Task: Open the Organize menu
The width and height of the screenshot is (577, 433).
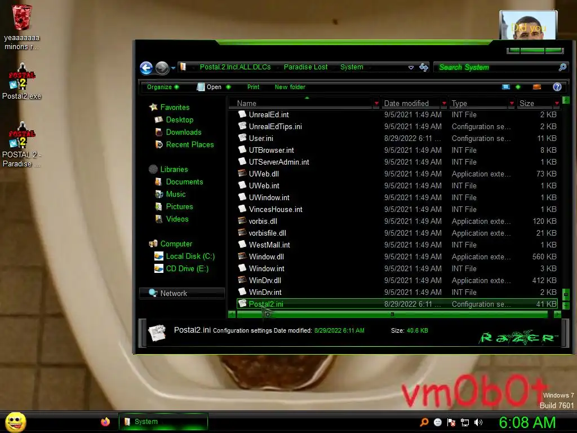Action: click(163, 87)
